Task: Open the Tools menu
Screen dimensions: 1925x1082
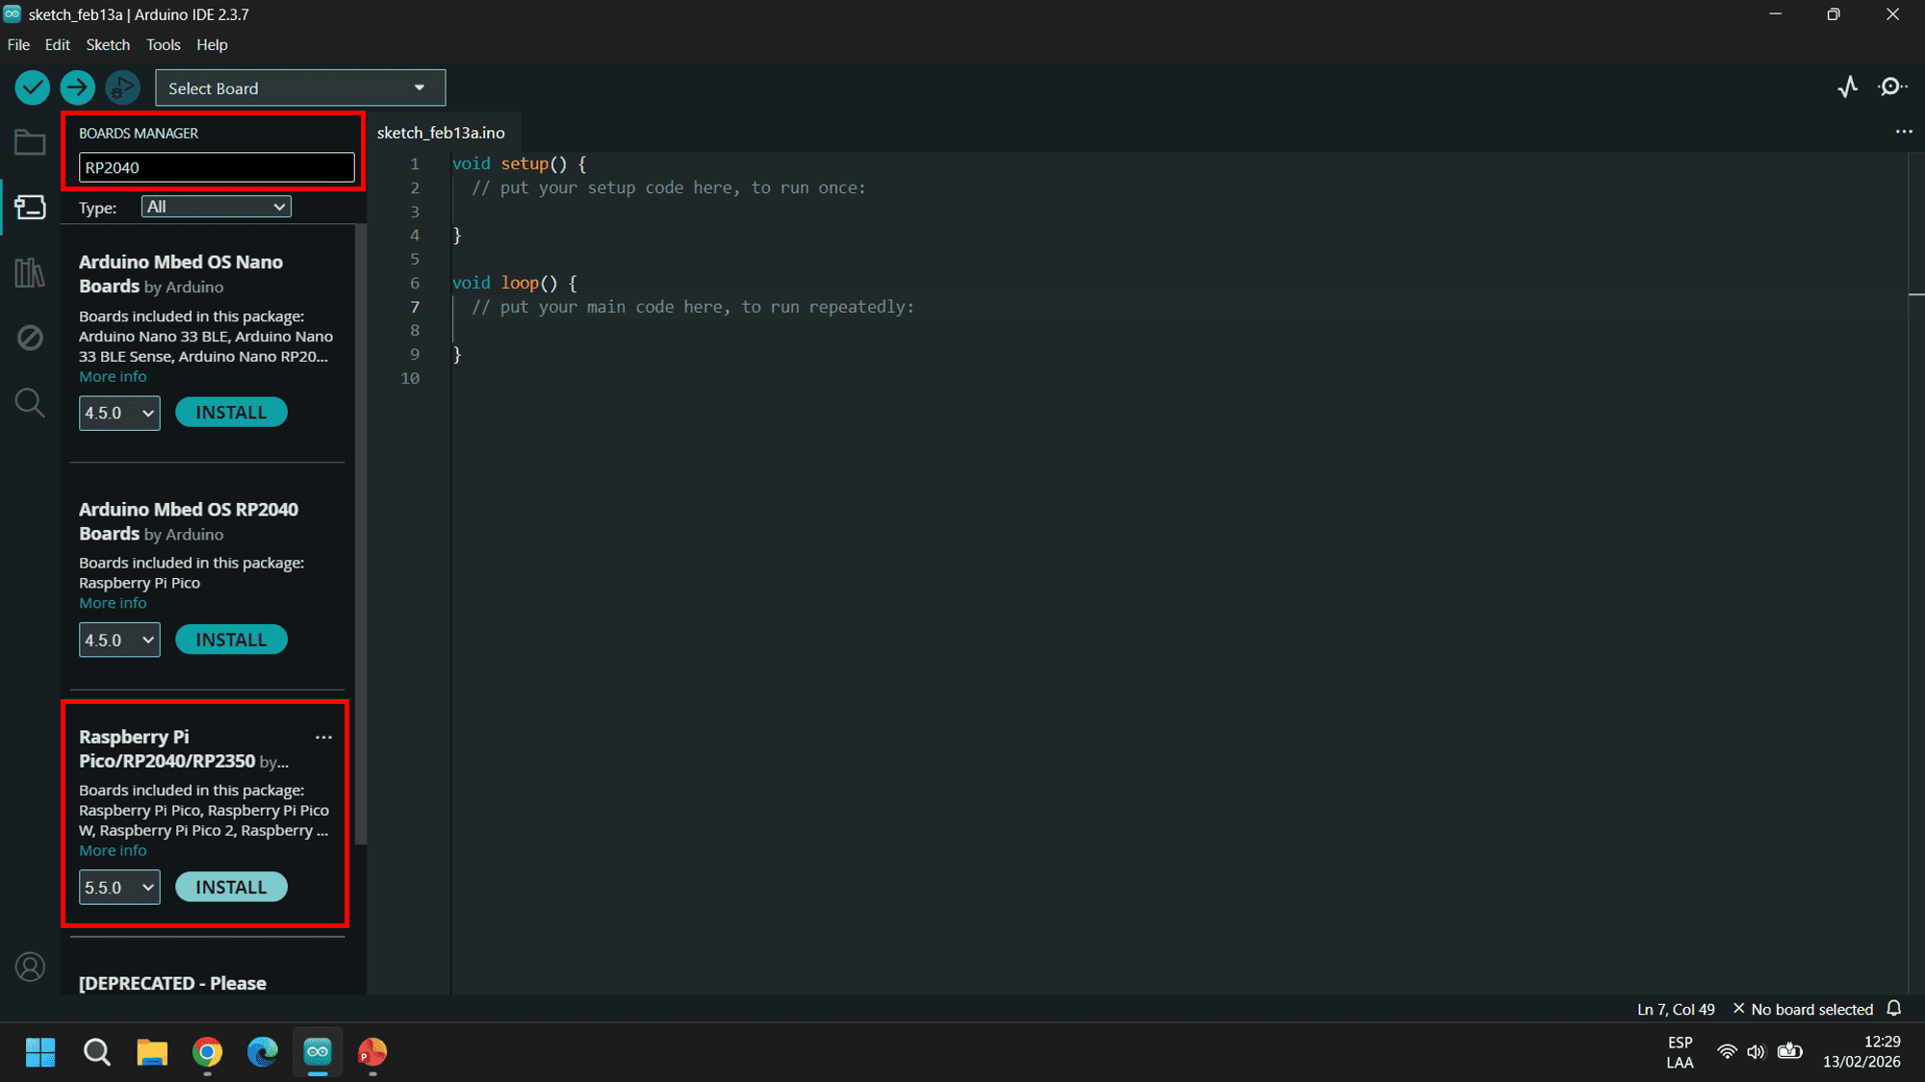Action: pos(163,44)
